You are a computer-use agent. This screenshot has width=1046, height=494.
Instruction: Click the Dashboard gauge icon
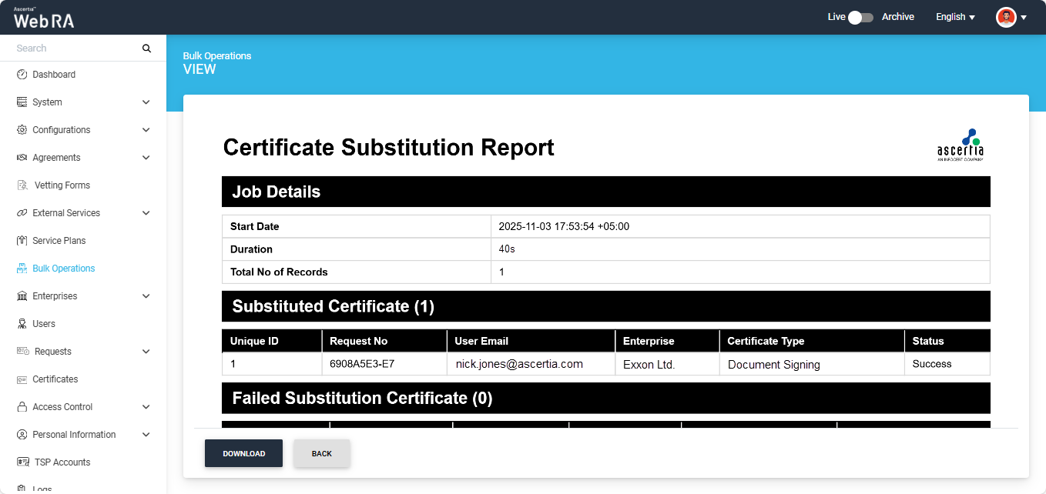(x=22, y=75)
